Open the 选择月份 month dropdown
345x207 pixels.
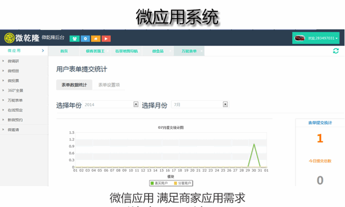[x=225, y=105]
